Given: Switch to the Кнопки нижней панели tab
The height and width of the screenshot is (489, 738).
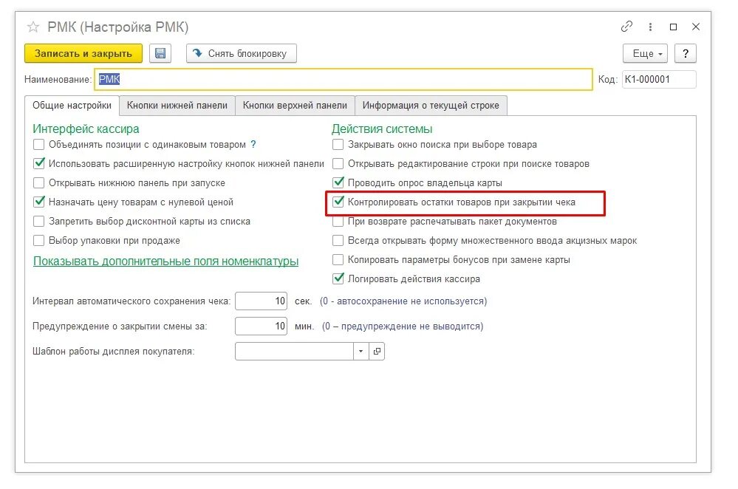Looking at the screenshot, I should coord(177,105).
